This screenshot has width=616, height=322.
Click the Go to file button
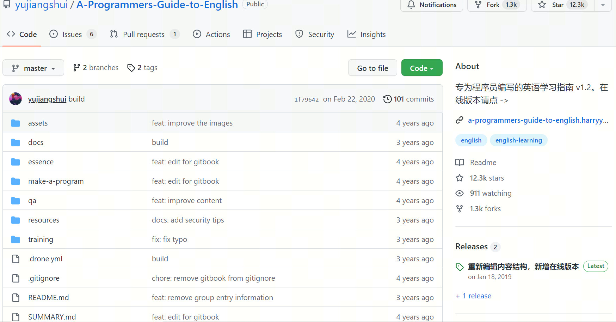(372, 68)
